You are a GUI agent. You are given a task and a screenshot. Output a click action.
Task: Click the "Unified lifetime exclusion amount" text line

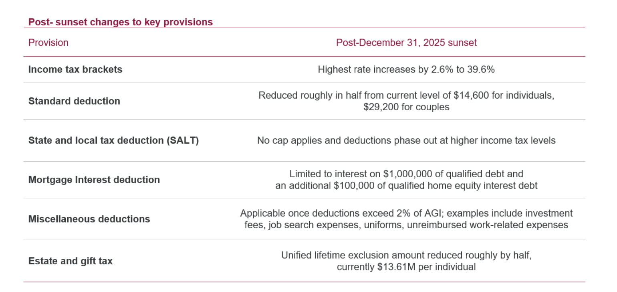coord(406,255)
